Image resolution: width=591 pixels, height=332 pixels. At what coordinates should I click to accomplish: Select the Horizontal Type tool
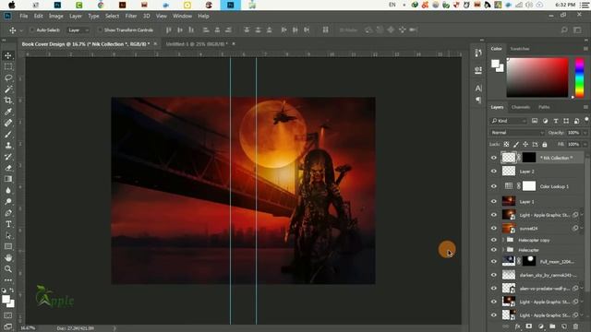click(8, 224)
